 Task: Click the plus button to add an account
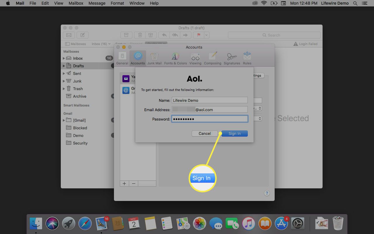pos(124,183)
